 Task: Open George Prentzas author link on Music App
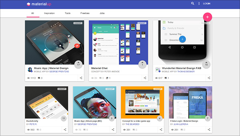pos(59,72)
